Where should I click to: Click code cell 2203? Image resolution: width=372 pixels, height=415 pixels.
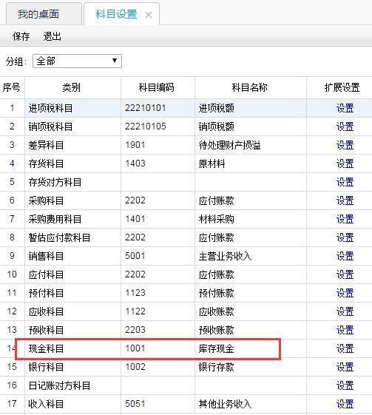click(158, 330)
